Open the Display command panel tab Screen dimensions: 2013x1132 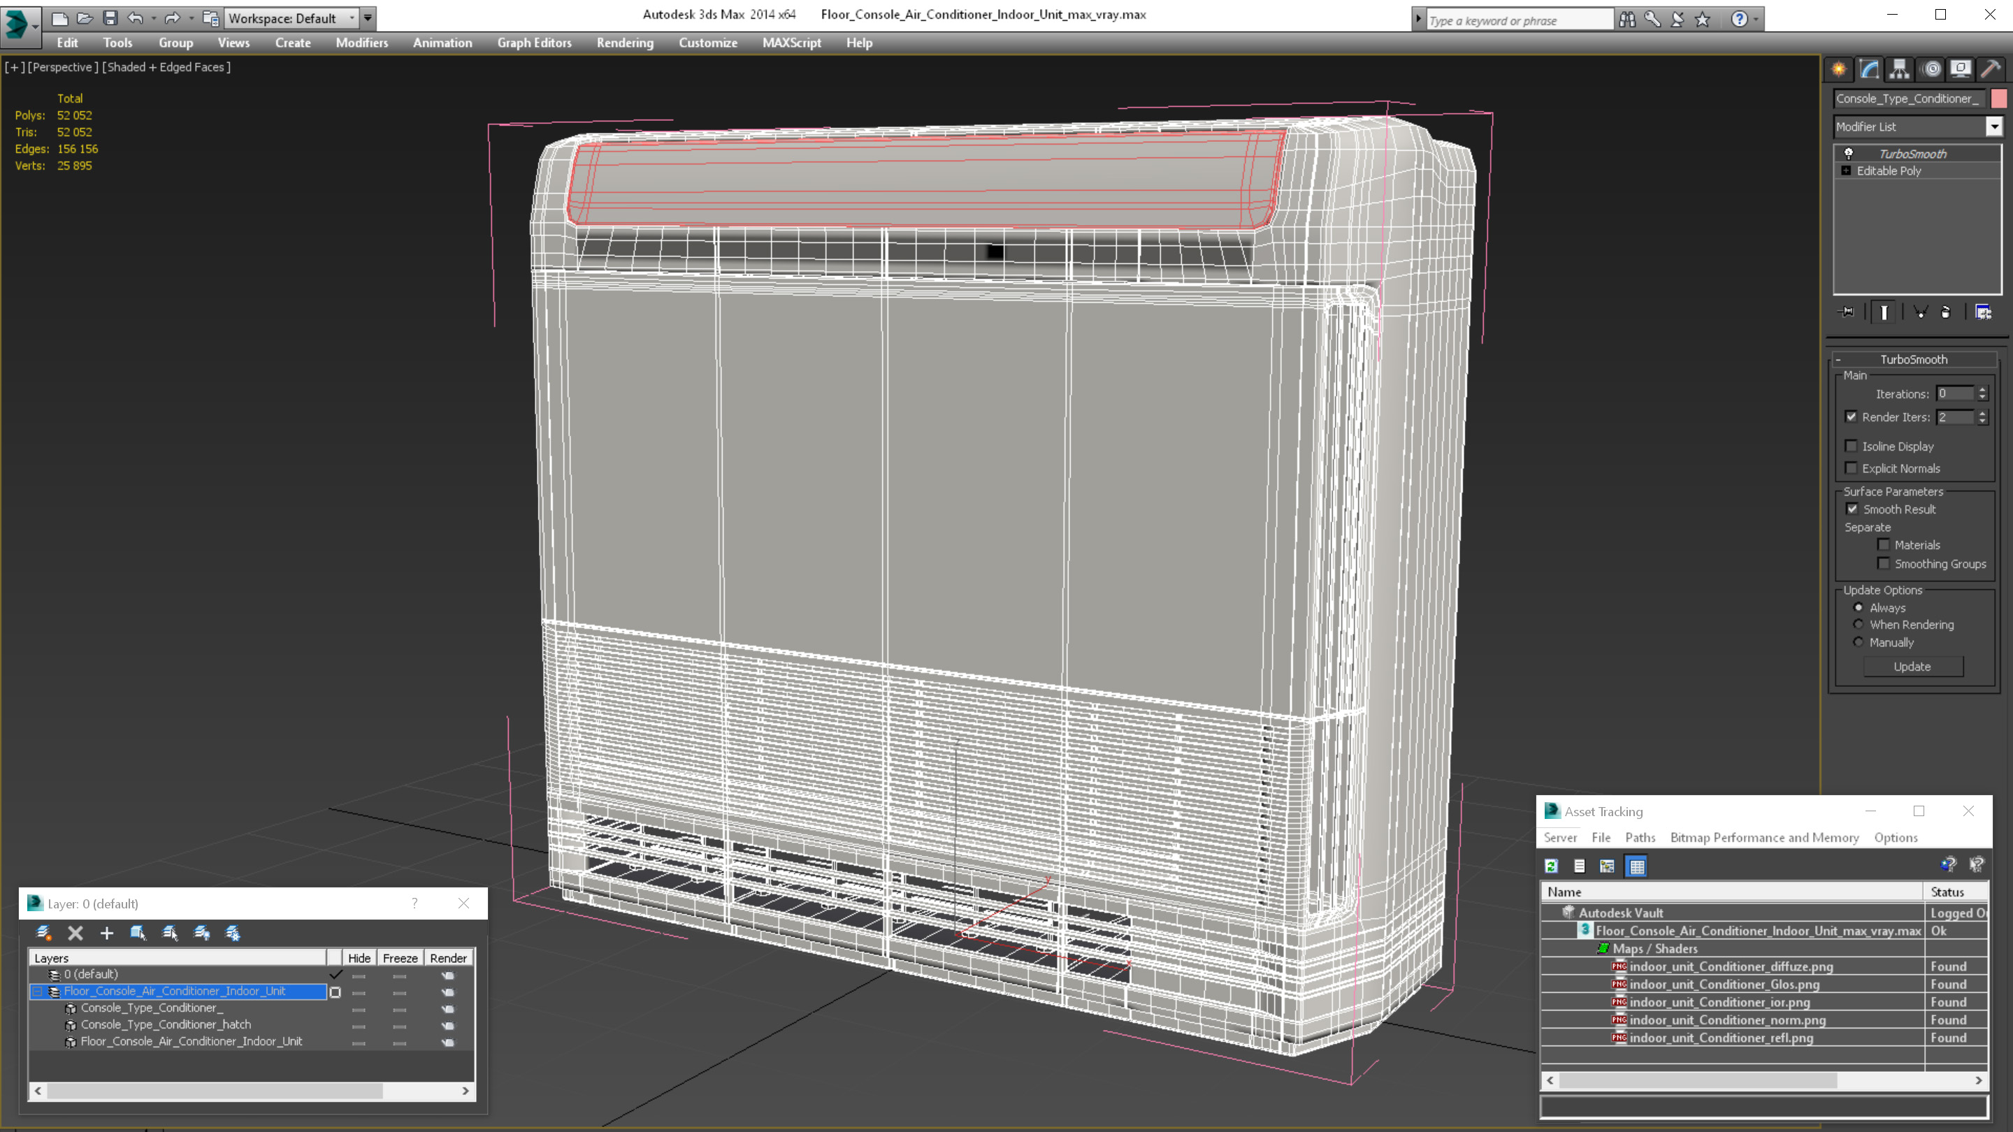1961,68
